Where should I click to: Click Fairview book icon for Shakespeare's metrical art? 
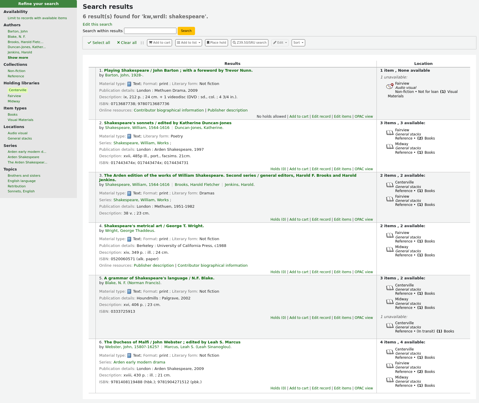(390, 235)
